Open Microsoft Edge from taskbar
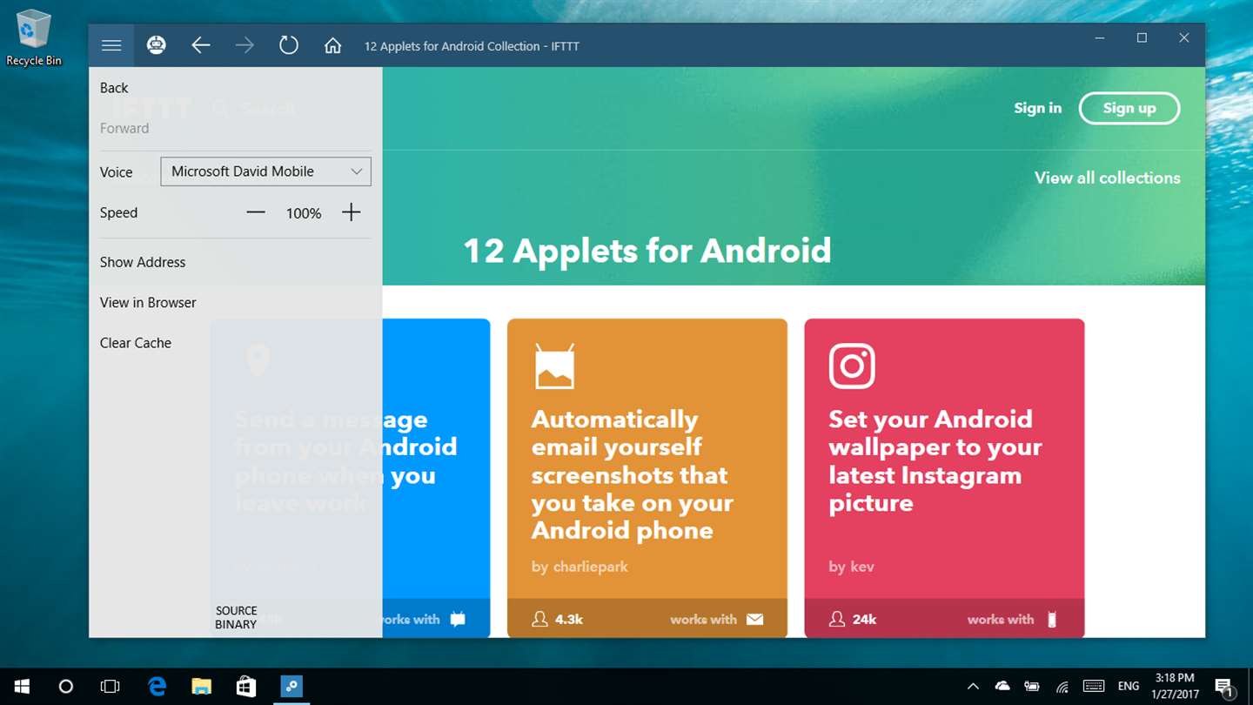This screenshot has height=705, width=1253. click(x=157, y=687)
